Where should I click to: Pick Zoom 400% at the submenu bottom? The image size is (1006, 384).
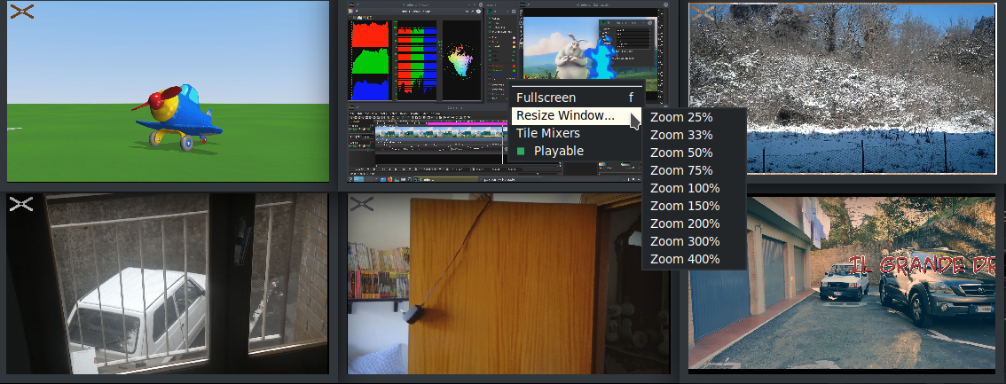[684, 259]
